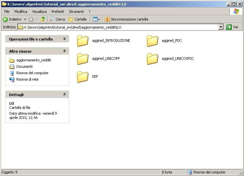This screenshot has width=244, height=176.
Task: Select the aggired_INTRODUZIONE folder icon
Action: (x=83, y=41)
